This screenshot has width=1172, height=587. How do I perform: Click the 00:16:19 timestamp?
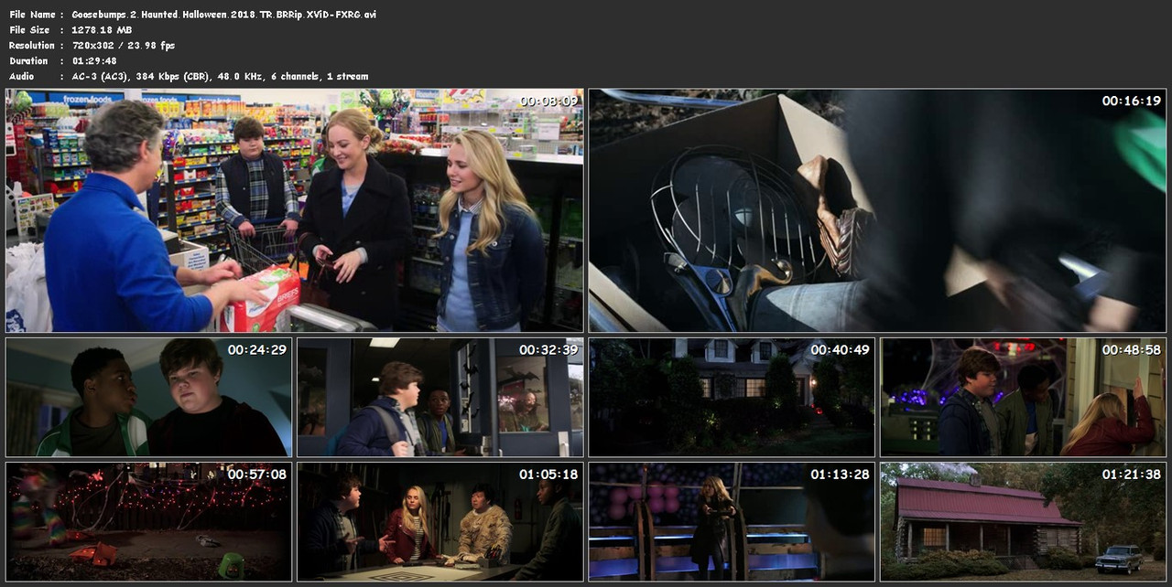[1132, 101]
